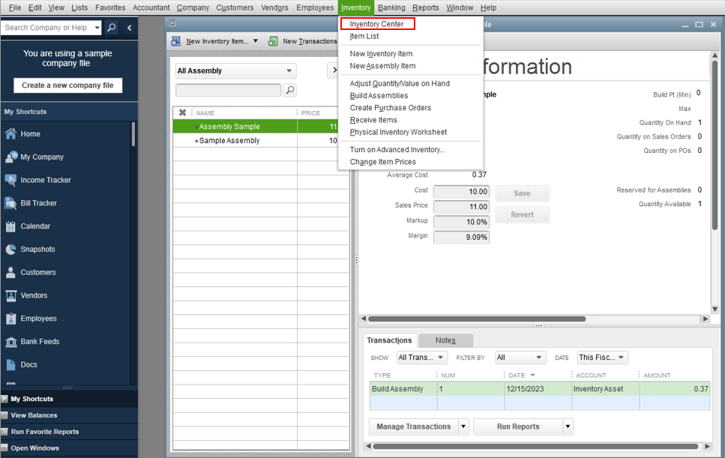Click the expand arrow next to All Assembly
Image resolution: width=725 pixels, height=458 pixels.
334,70
